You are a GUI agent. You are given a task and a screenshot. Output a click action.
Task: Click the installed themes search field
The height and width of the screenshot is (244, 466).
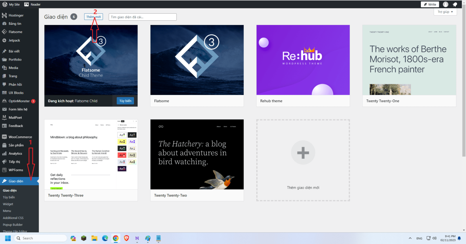click(x=142, y=17)
